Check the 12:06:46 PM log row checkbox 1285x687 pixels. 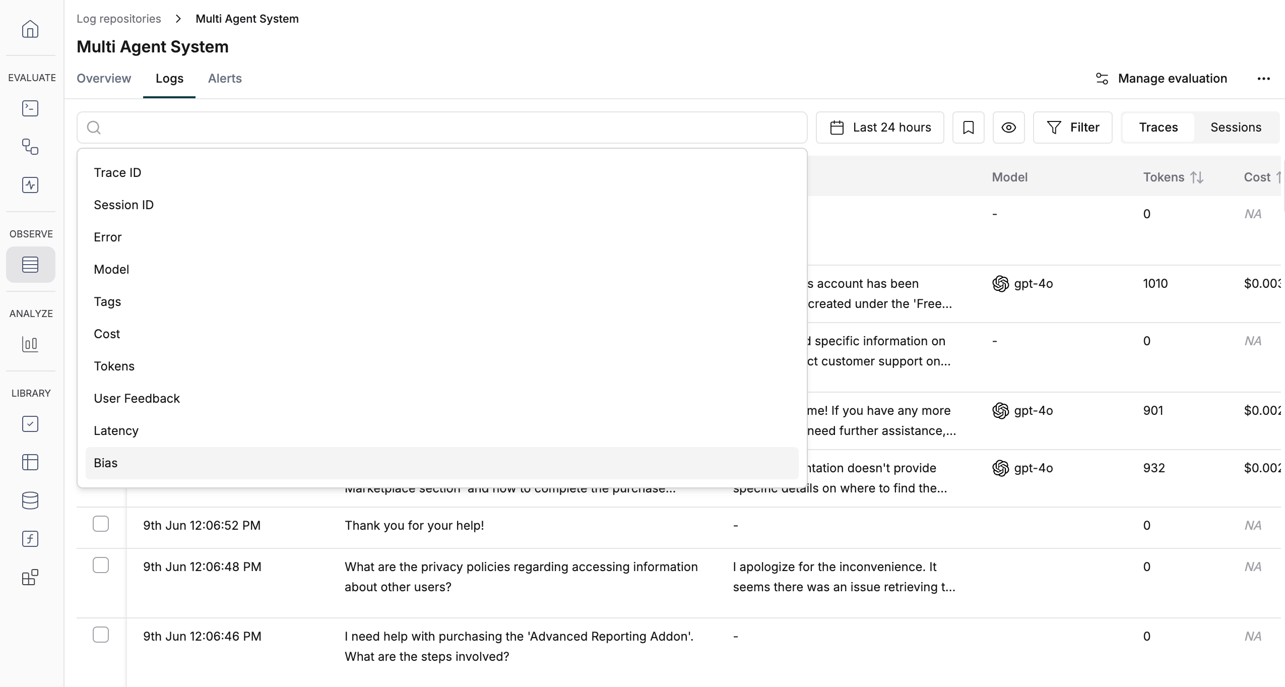tap(101, 635)
